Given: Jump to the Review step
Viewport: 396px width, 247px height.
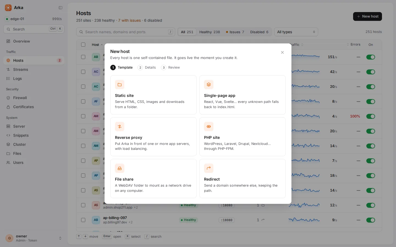Looking at the screenshot, I should pos(170,68).
